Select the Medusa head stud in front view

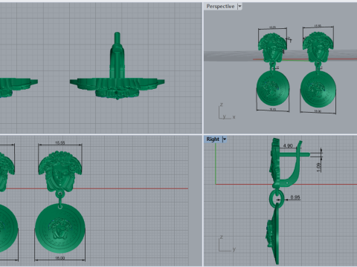60,171
